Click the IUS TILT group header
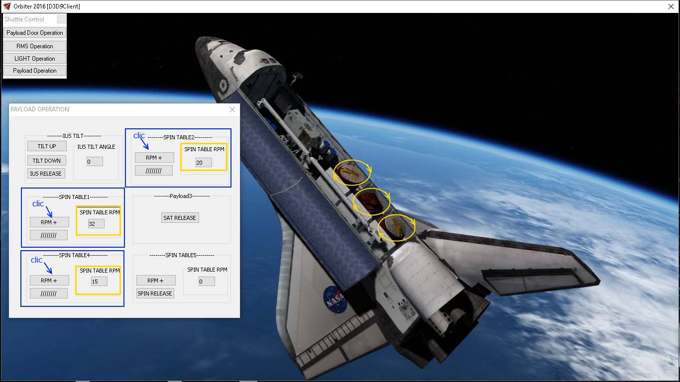680x382 pixels. (x=74, y=136)
